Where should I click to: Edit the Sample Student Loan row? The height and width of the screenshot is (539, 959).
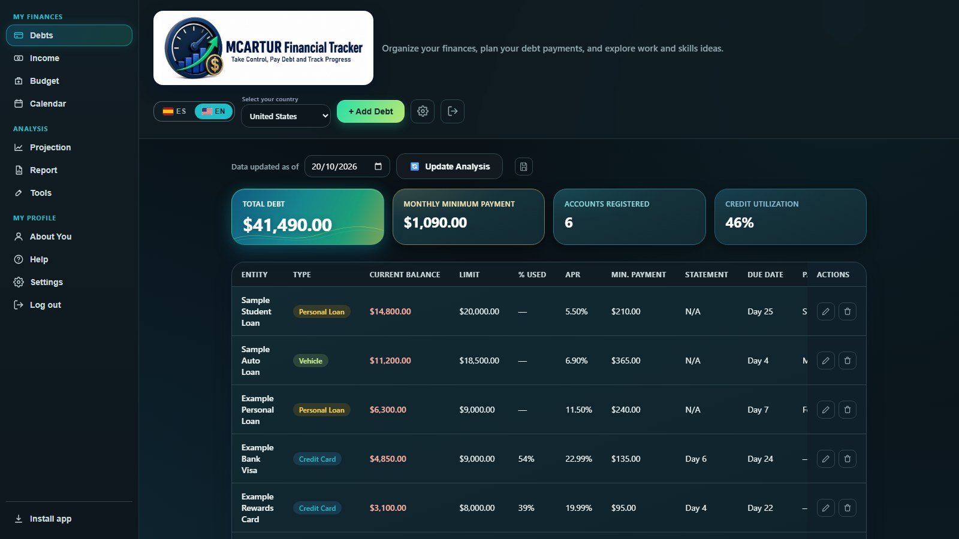click(x=825, y=311)
